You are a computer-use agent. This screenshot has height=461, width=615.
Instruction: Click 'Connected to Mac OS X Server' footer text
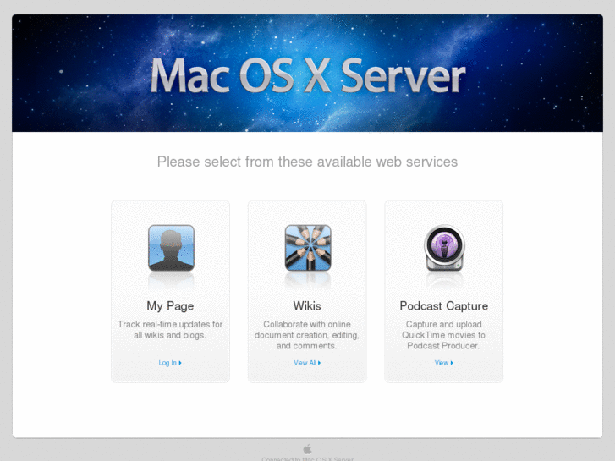(308, 458)
